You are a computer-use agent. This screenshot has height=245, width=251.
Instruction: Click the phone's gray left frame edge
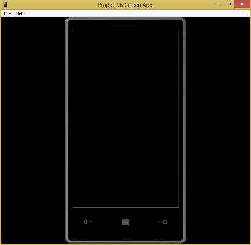66,130
